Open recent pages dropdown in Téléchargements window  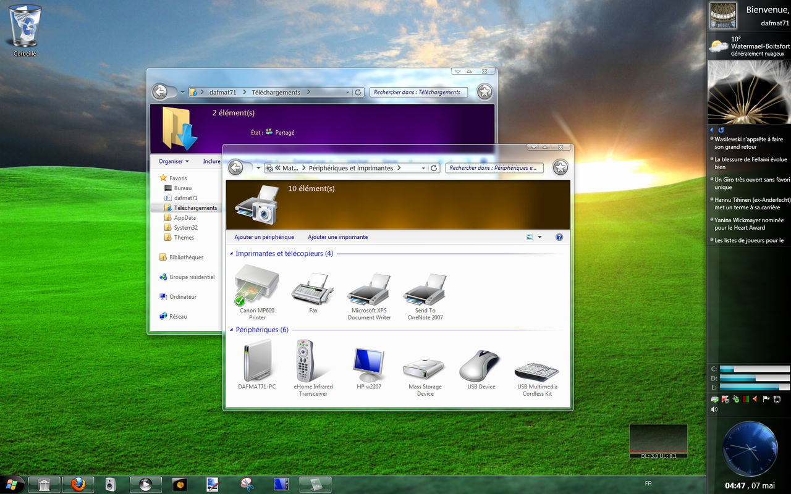(183, 93)
